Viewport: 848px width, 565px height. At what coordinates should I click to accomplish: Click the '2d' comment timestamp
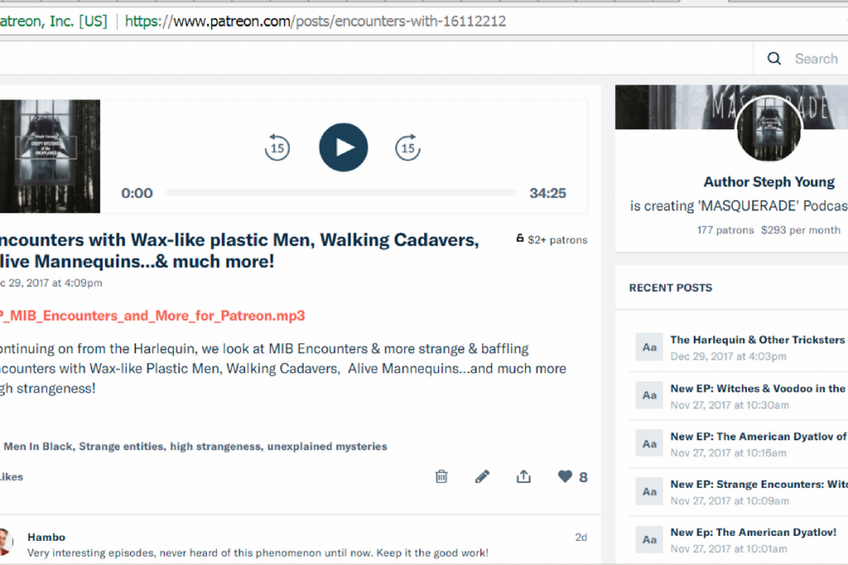tap(581, 537)
